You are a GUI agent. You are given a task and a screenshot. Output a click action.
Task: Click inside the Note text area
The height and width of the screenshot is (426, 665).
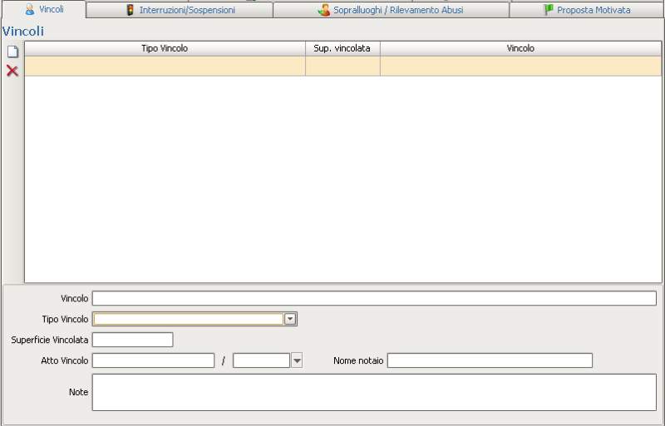[x=374, y=392]
